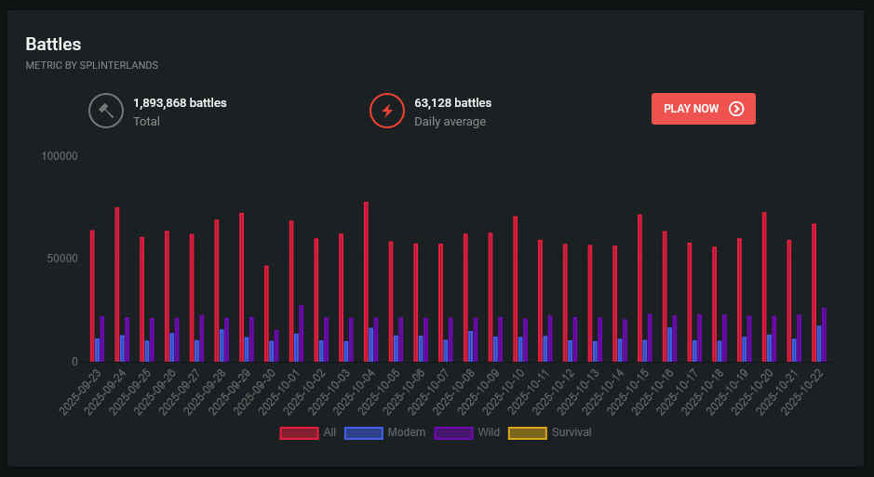Toggle the purple Wild legend swatch
This screenshot has width=874, height=477.
point(453,432)
